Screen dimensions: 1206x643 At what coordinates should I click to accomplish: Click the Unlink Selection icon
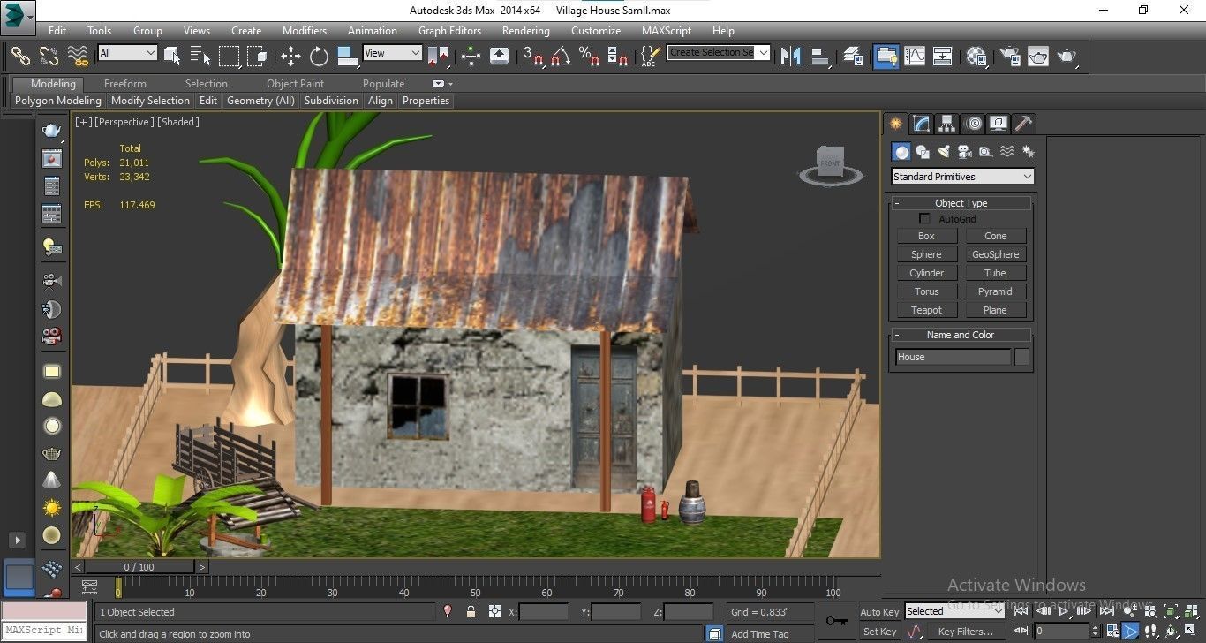click(x=49, y=56)
